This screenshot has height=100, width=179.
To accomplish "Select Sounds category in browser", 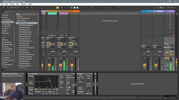I will pyautogui.click(x=6, y=15).
